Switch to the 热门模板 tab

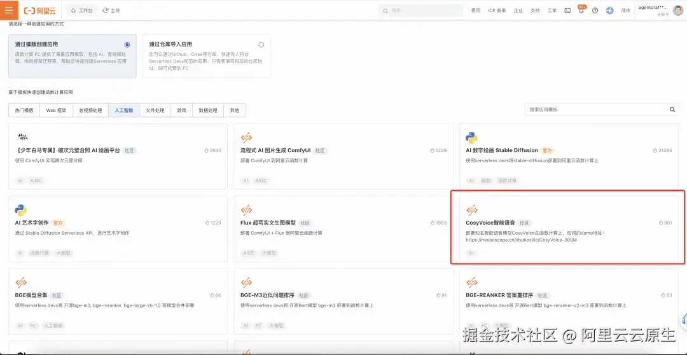[24, 111]
